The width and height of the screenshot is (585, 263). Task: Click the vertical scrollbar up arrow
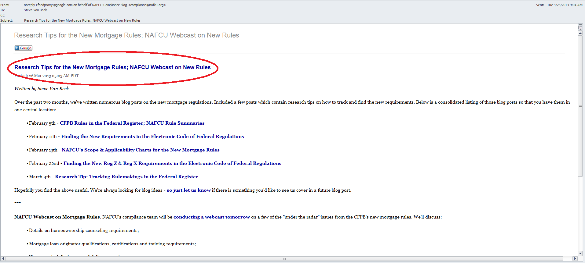tap(580, 33)
